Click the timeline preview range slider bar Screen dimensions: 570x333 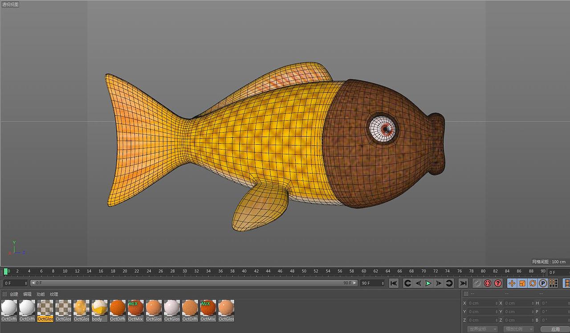pos(194,283)
